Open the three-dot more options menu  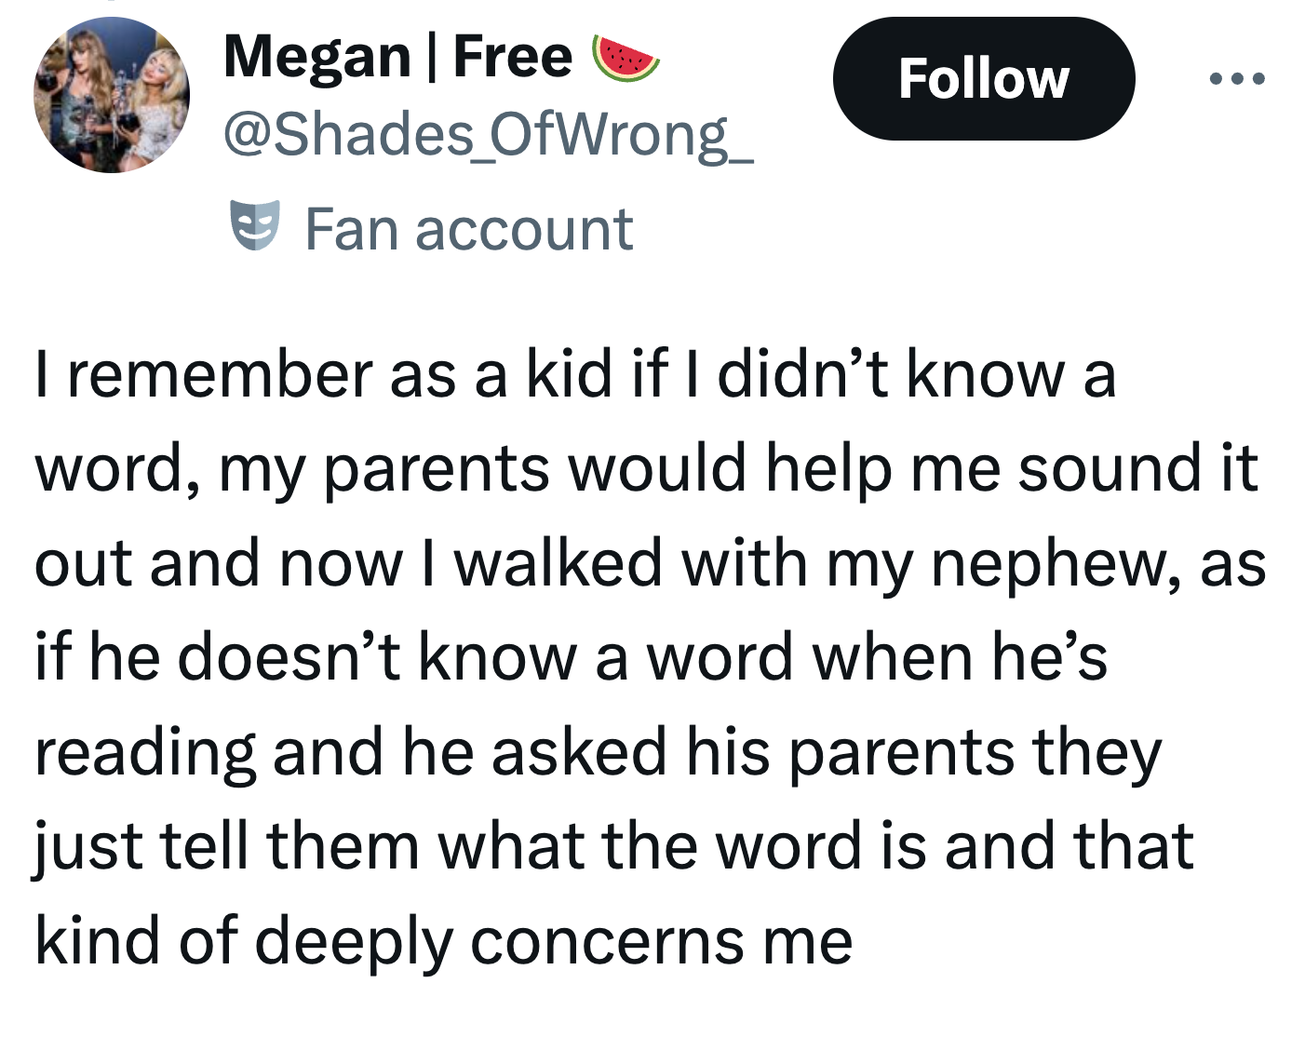pos(1237,79)
